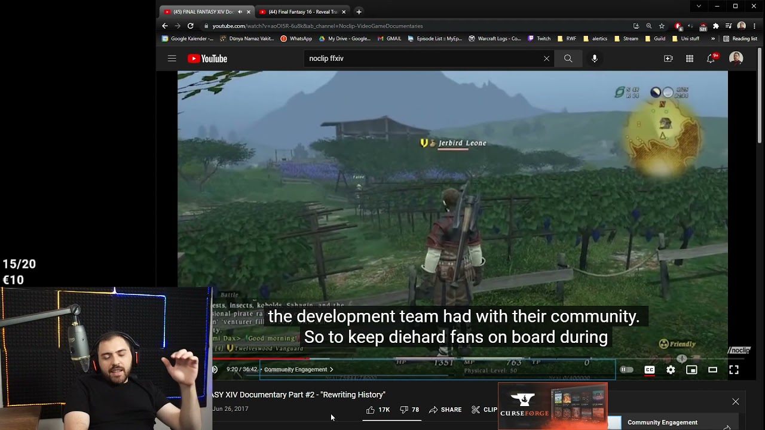Open the My Drive - Google bookmark
Viewport: 765px width, 430px height.
[x=345, y=39]
